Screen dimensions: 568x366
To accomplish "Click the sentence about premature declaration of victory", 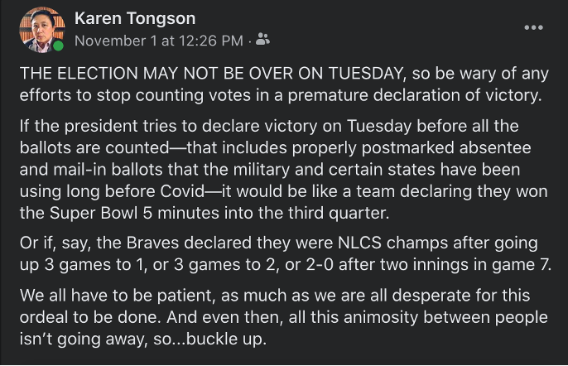I will click(x=284, y=84).
